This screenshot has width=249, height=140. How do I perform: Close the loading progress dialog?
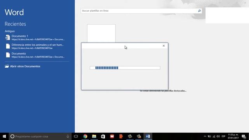point(164,46)
